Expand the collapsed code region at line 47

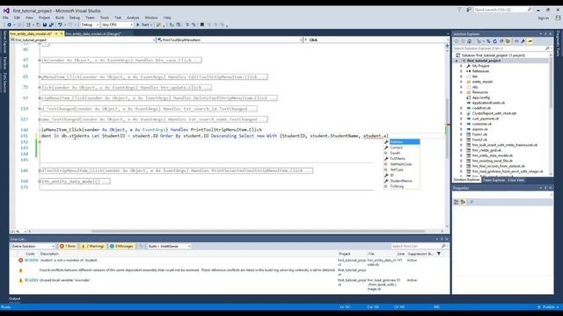point(40,61)
